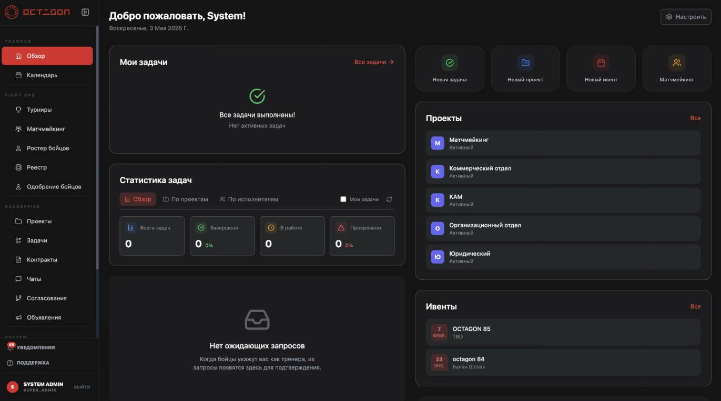Viewport: 721px width, 401px height.
Task: Refresh task statistics with the reload icon
Action: [389, 199]
